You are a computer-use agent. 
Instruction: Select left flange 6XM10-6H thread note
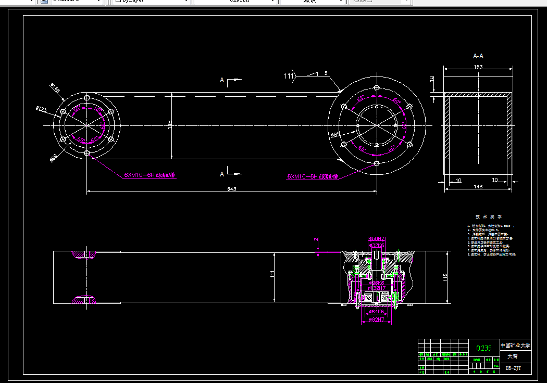pos(150,175)
